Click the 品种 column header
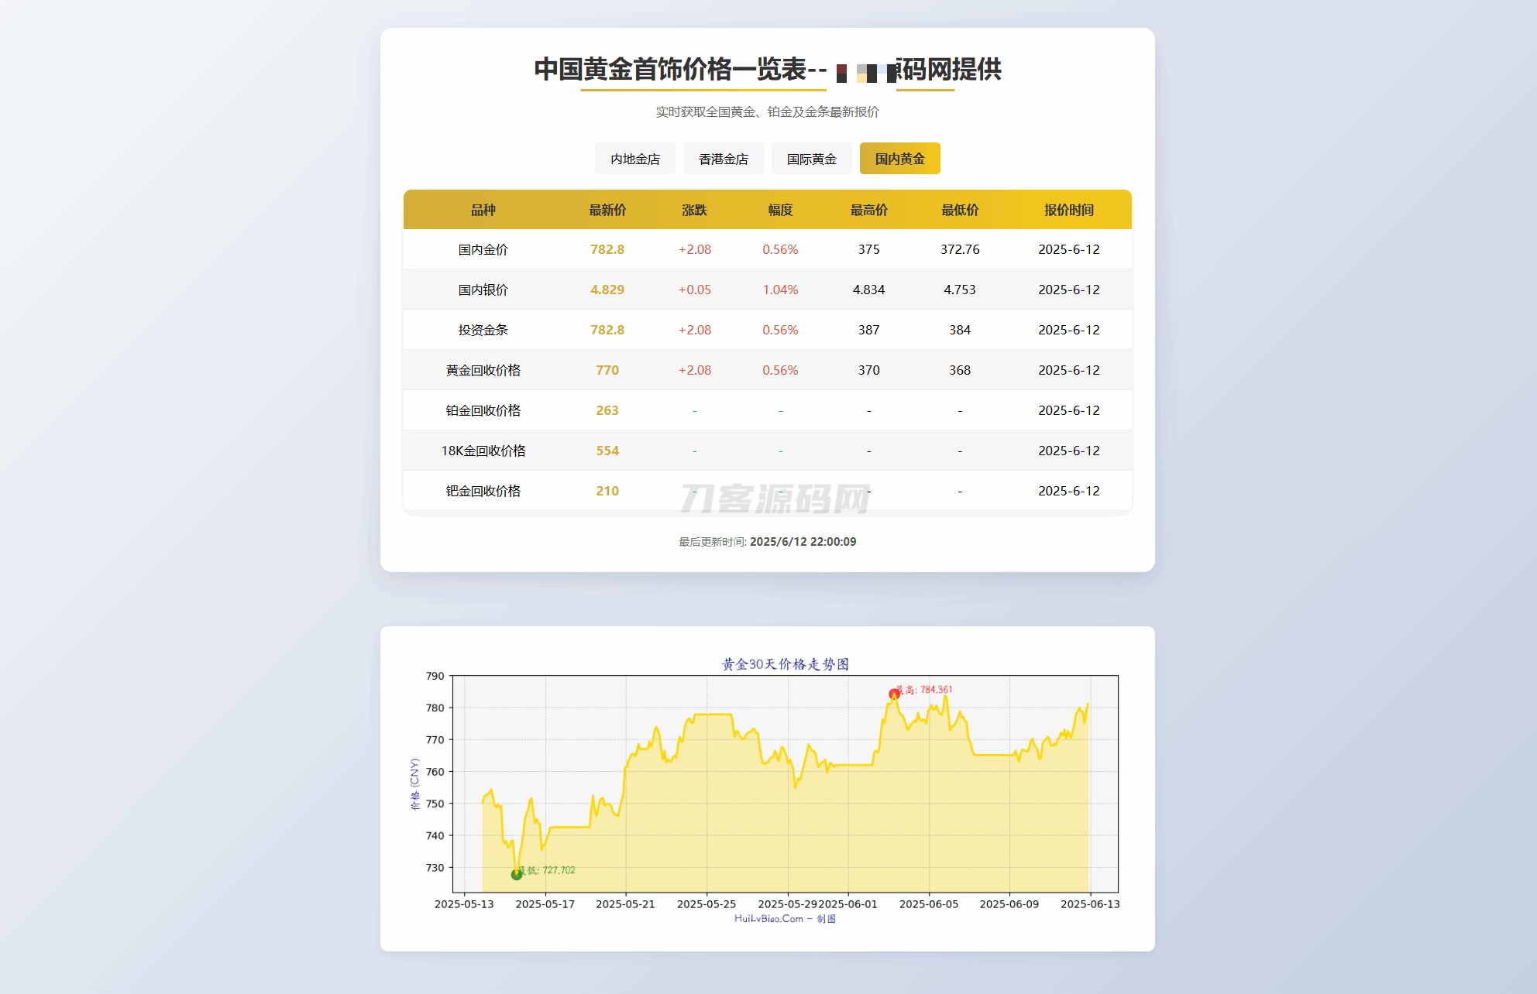This screenshot has width=1537, height=994. (483, 210)
